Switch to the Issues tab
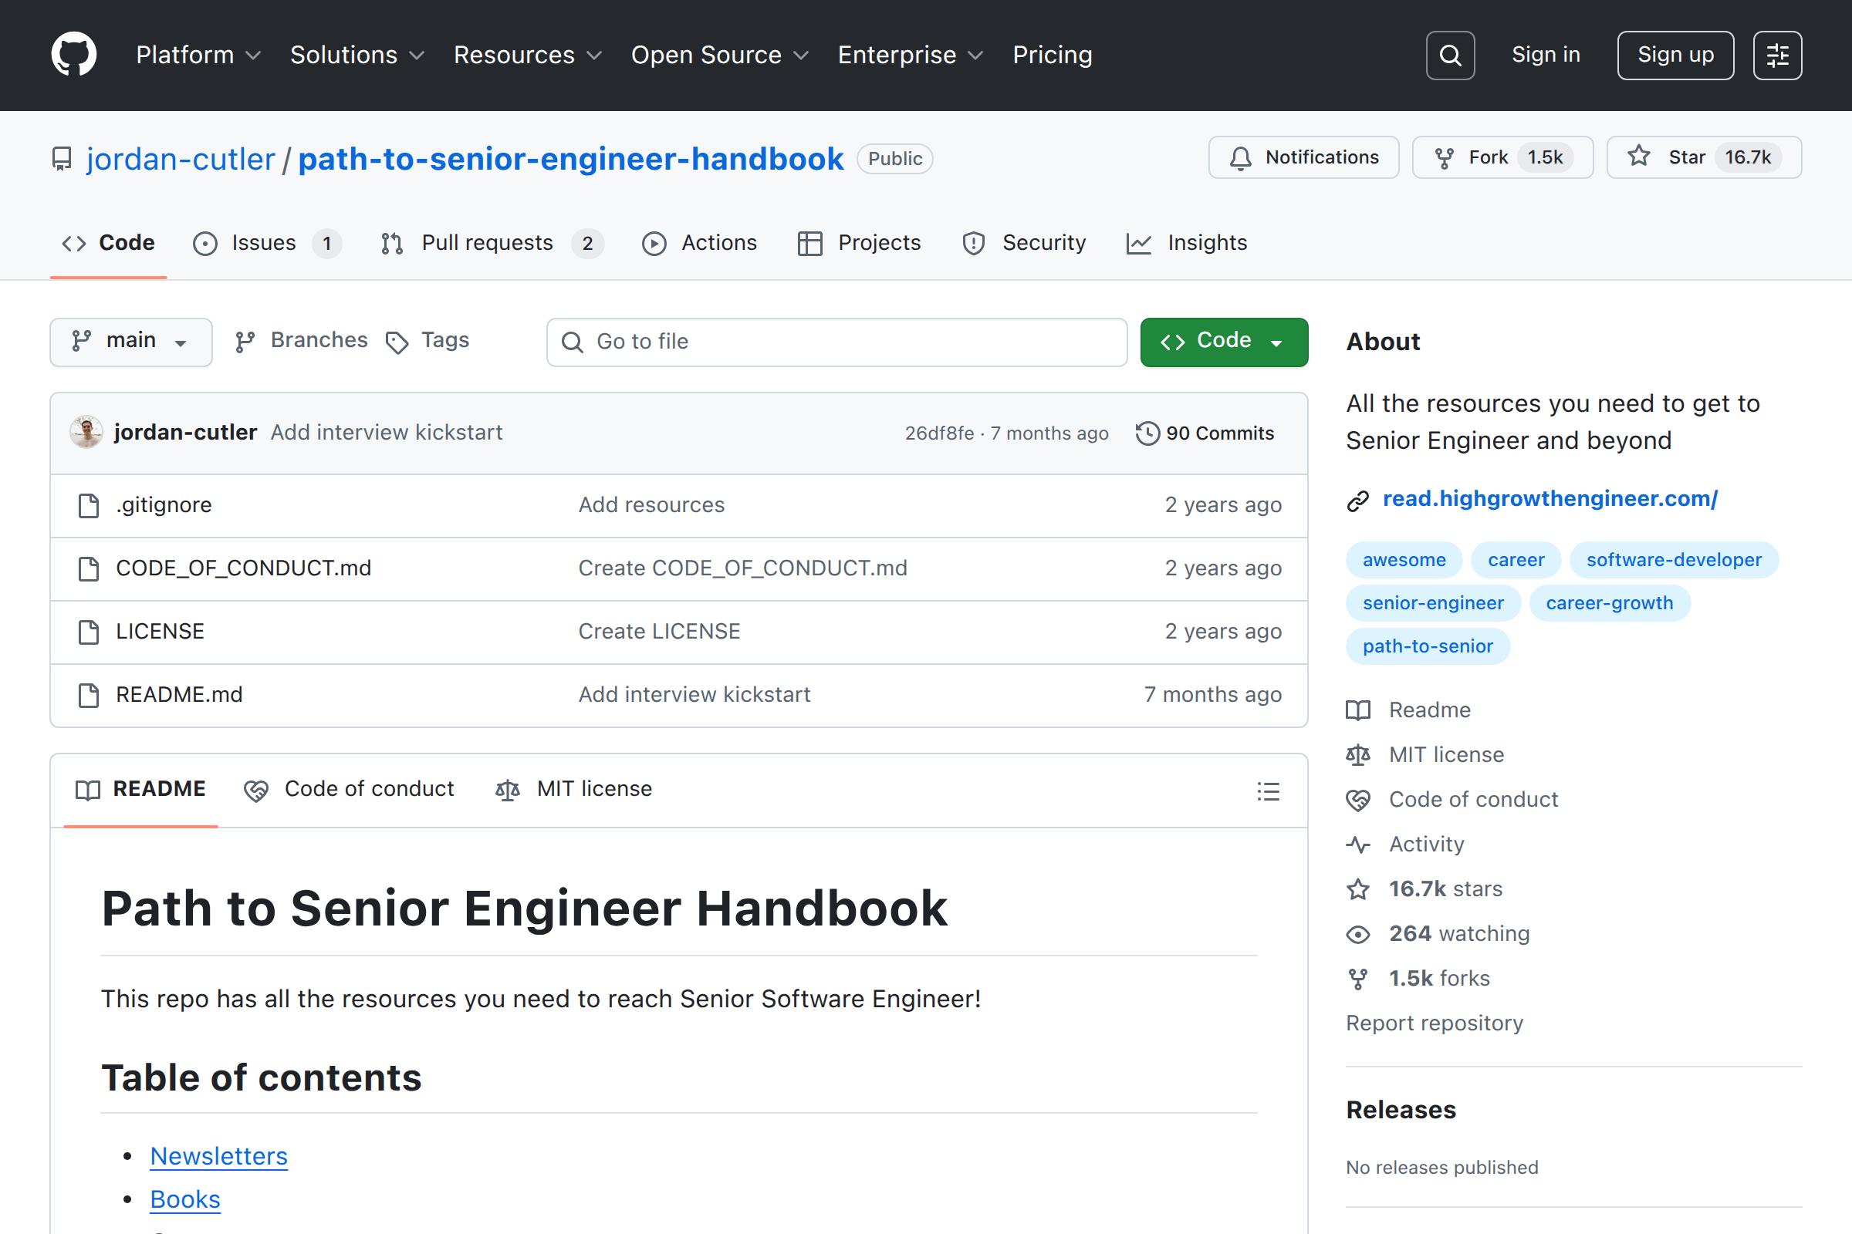The width and height of the screenshot is (1852, 1234). tap(267, 243)
